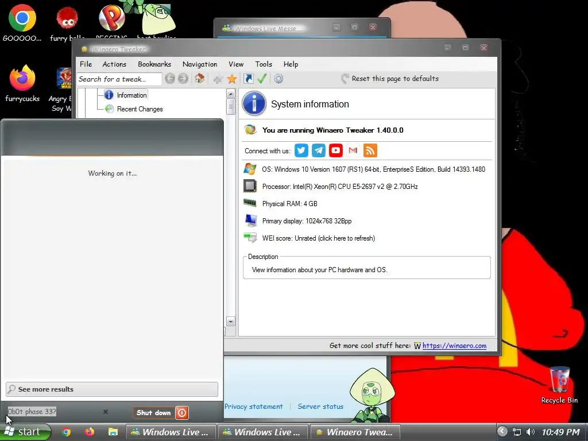This screenshot has width=588, height=441.
Task: Click Reset this page to defaults
Action: pyautogui.click(x=390, y=78)
